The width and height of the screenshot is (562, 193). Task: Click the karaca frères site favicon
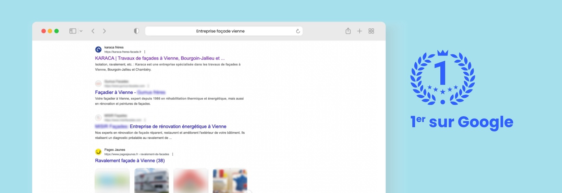click(98, 50)
